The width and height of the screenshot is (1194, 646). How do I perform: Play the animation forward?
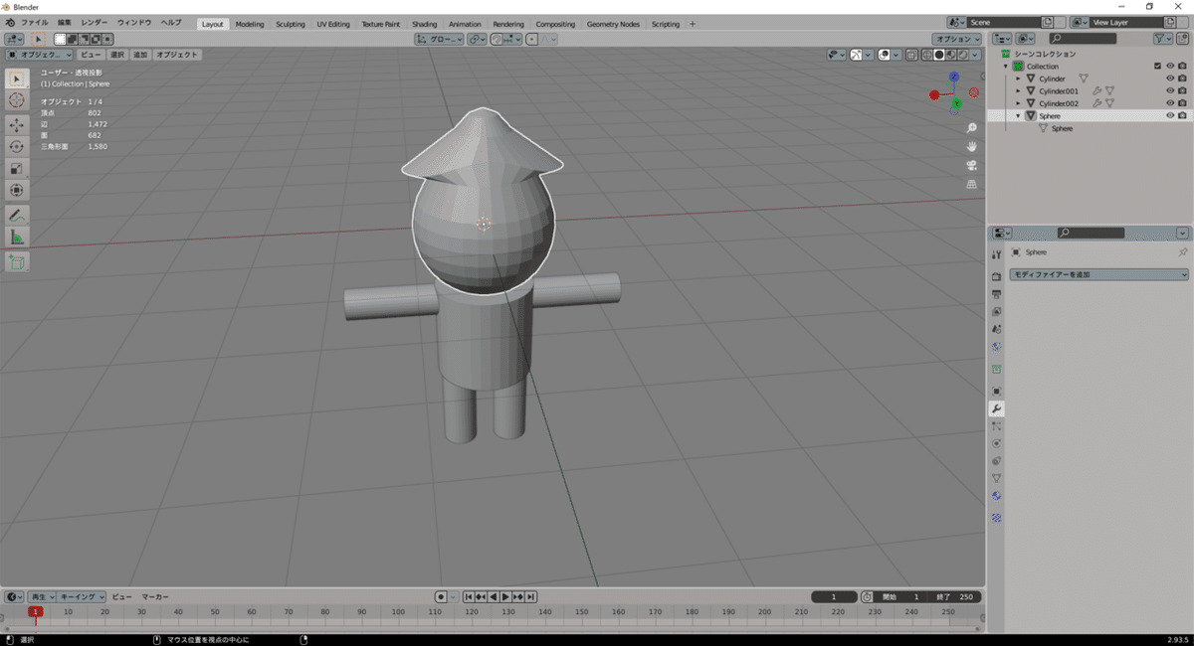[505, 596]
